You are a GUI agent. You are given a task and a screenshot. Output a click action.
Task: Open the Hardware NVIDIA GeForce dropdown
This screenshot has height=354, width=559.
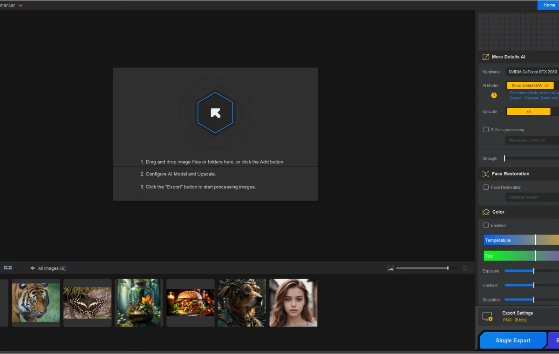pyautogui.click(x=532, y=72)
